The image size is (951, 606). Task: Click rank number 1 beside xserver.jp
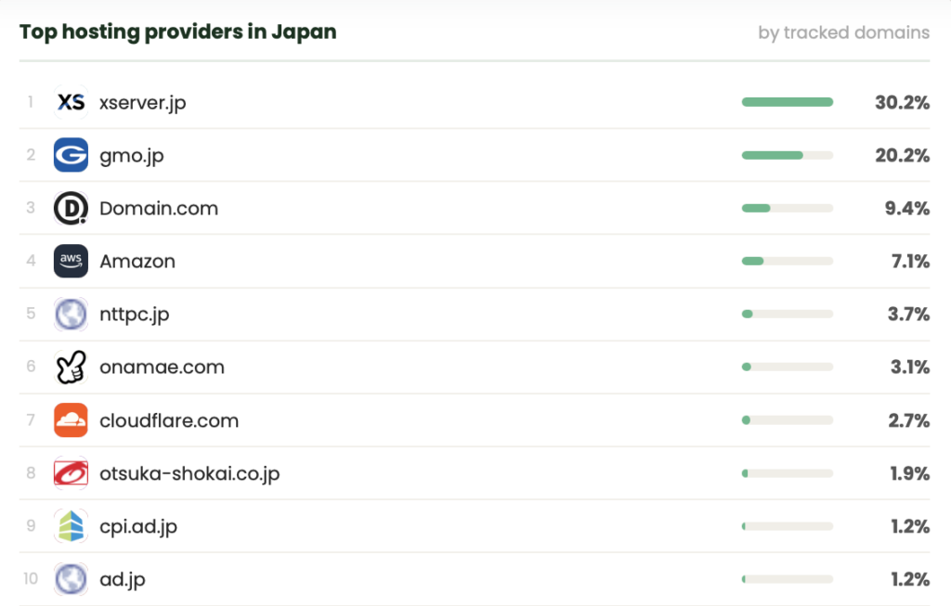[31, 102]
